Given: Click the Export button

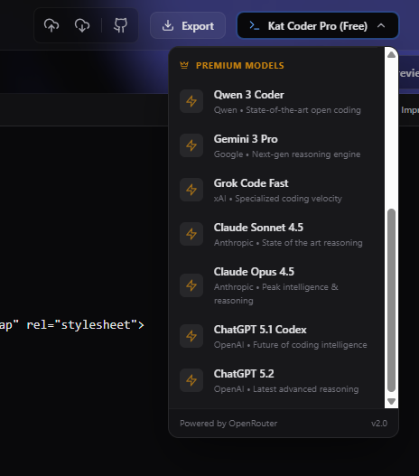Looking at the screenshot, I should [x=188, y=25].
